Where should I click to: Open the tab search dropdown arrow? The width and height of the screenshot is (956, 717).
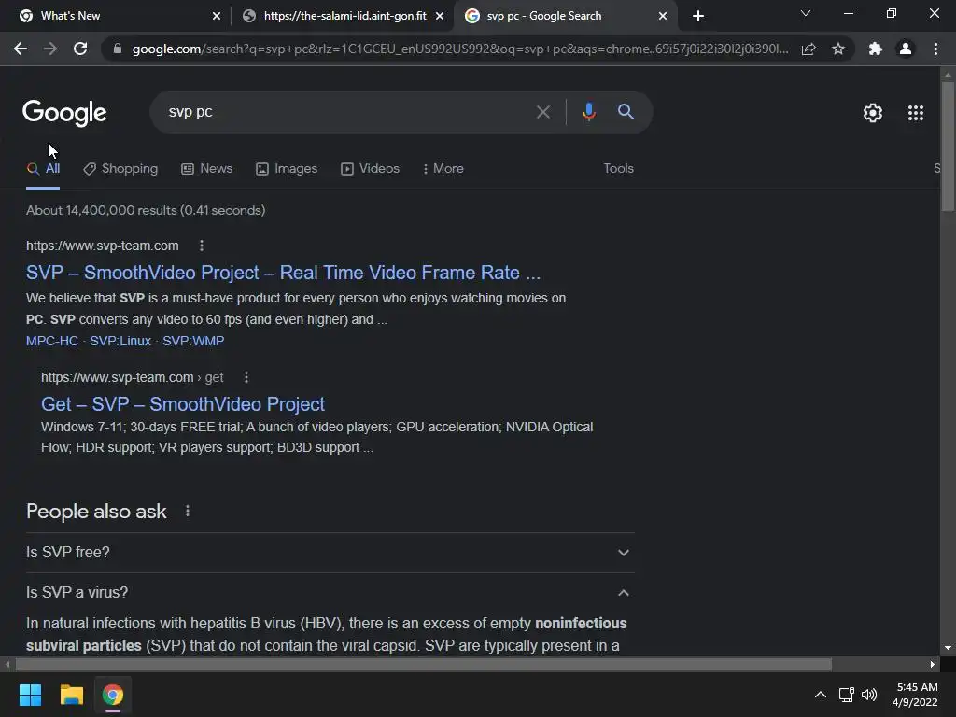pyautogui.click(x=806, y=13)
